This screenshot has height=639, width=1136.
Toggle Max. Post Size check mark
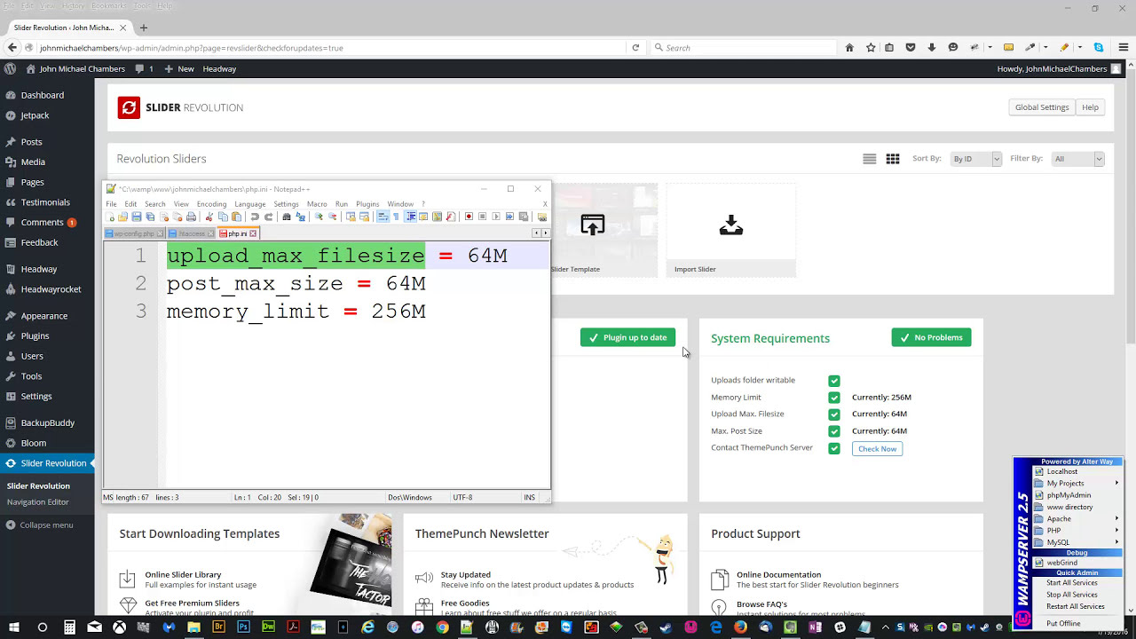tap(834, 431)
